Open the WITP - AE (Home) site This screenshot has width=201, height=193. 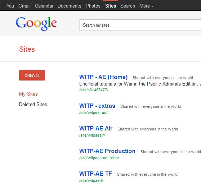click(103, 77)
